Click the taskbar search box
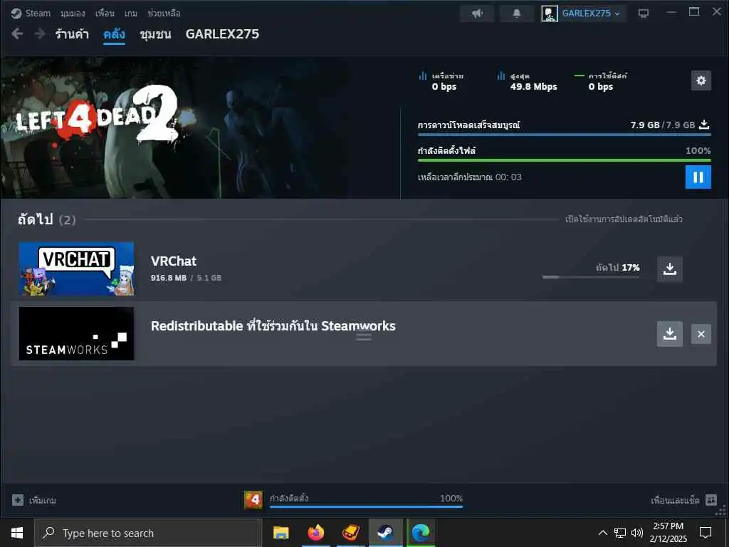 (148, 533)
